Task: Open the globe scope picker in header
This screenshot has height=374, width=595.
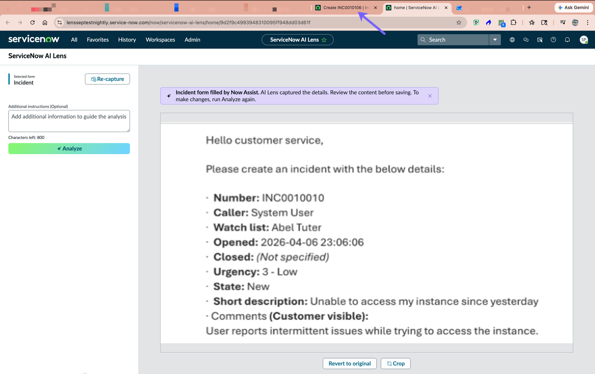Action: click(512, 40)
